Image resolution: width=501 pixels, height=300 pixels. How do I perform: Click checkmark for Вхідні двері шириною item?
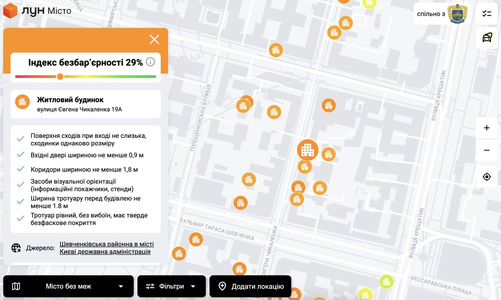click(21, 155)
